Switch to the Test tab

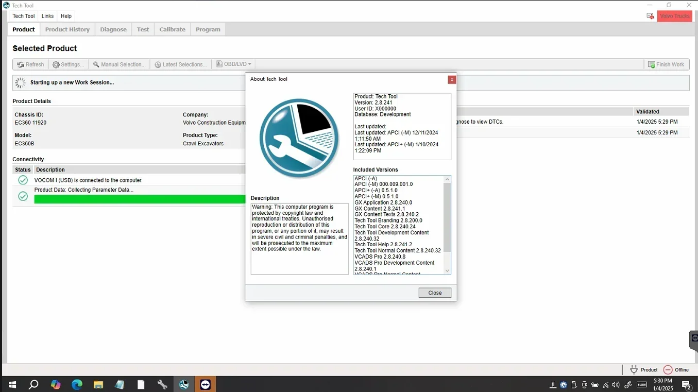[x=143, y=29]
